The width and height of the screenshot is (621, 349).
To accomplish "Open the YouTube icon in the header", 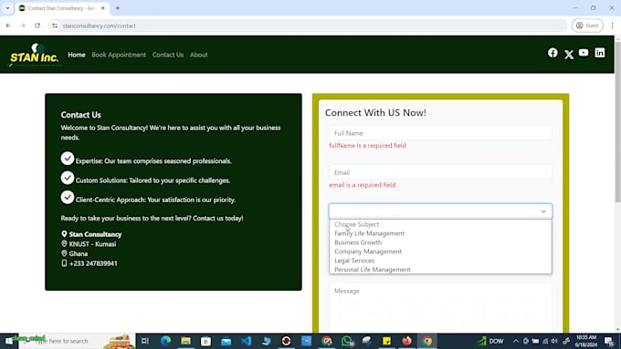I will click(x=584, y=53).
